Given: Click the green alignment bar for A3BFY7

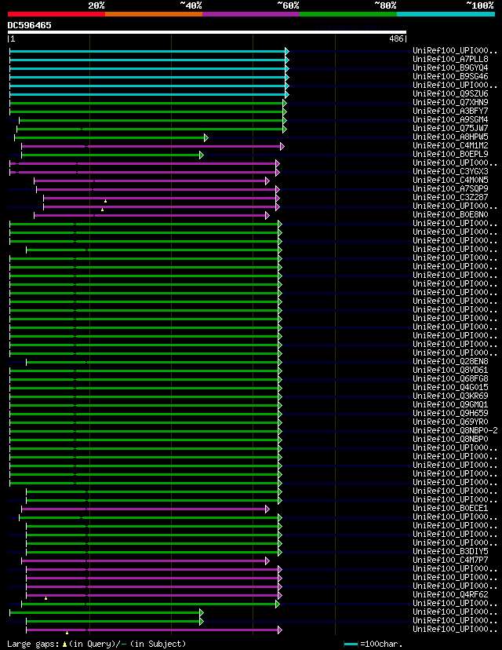Looking at the screenshot, I should (146, 112).
